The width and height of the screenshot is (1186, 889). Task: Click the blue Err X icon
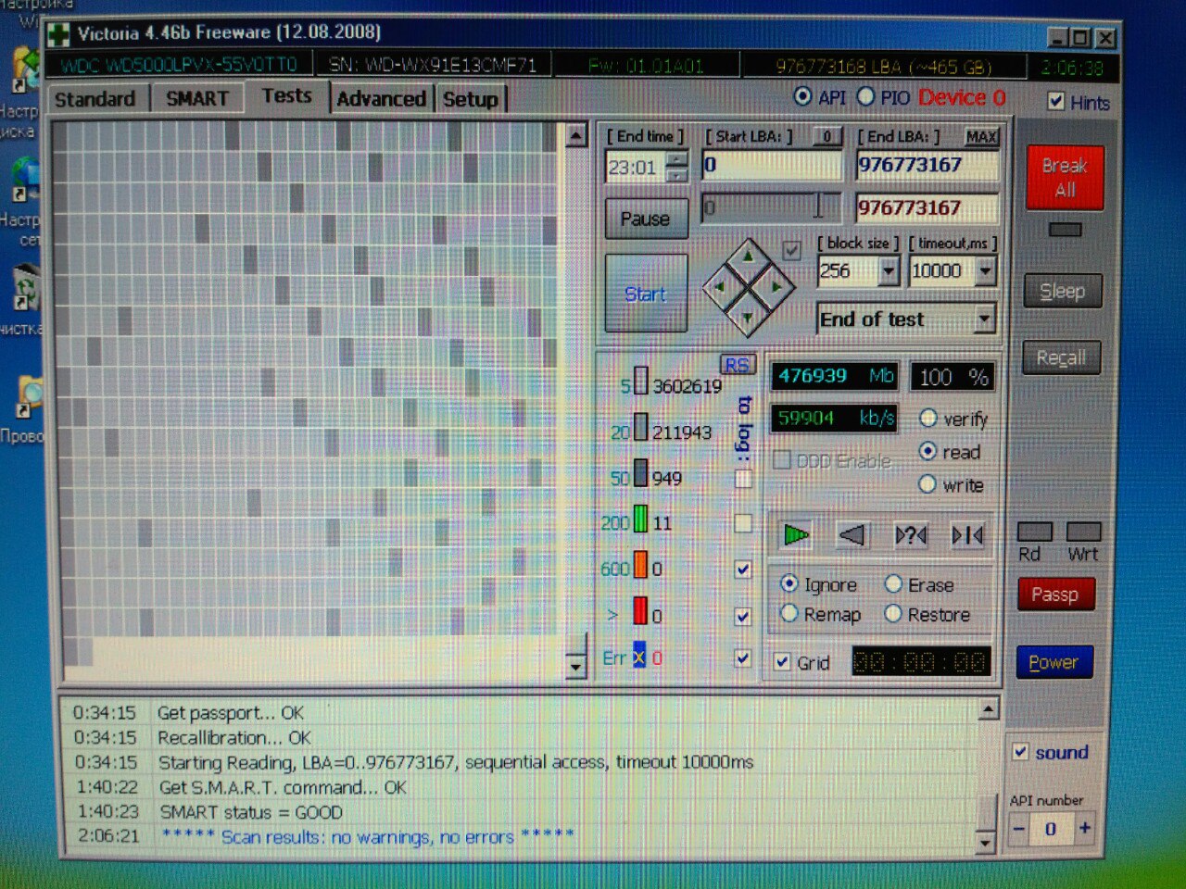tap(638, 657)
